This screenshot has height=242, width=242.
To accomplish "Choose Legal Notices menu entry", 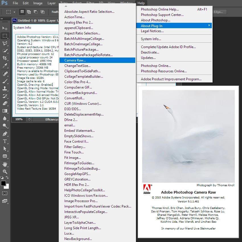I will coord(174,31).
